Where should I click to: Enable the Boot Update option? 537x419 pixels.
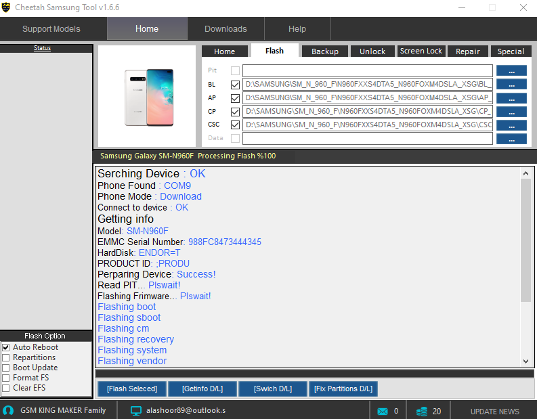(6, 368)
